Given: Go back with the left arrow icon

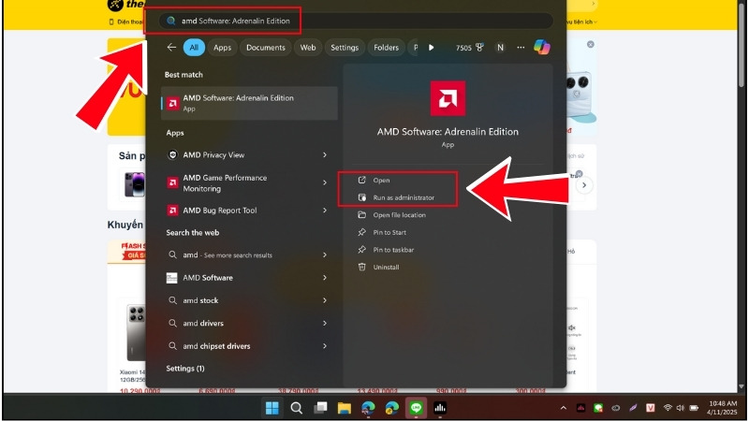Looking at the screenshot, I should pos(171,48).
